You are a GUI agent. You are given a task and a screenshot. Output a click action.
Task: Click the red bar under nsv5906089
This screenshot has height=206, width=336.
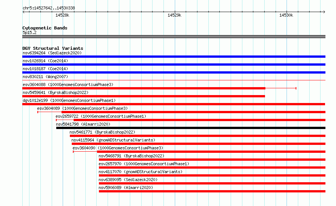coord(212,191)
